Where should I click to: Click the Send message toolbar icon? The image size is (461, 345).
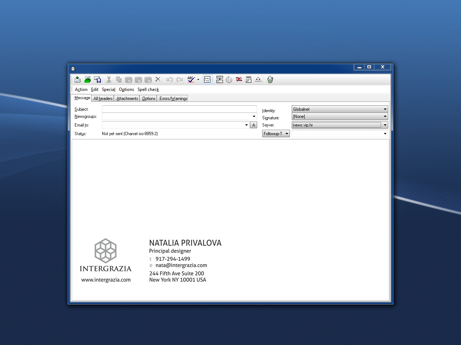click(77, 79)
